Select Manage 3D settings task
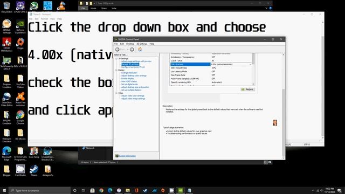Viewport: 345px width, 194px height. 130,64
